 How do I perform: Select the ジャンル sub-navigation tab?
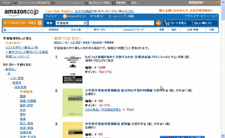[x=76, y=29]
